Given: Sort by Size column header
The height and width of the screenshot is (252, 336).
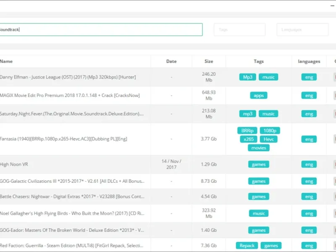Looking at the screenshot, I should pos(209,61).
